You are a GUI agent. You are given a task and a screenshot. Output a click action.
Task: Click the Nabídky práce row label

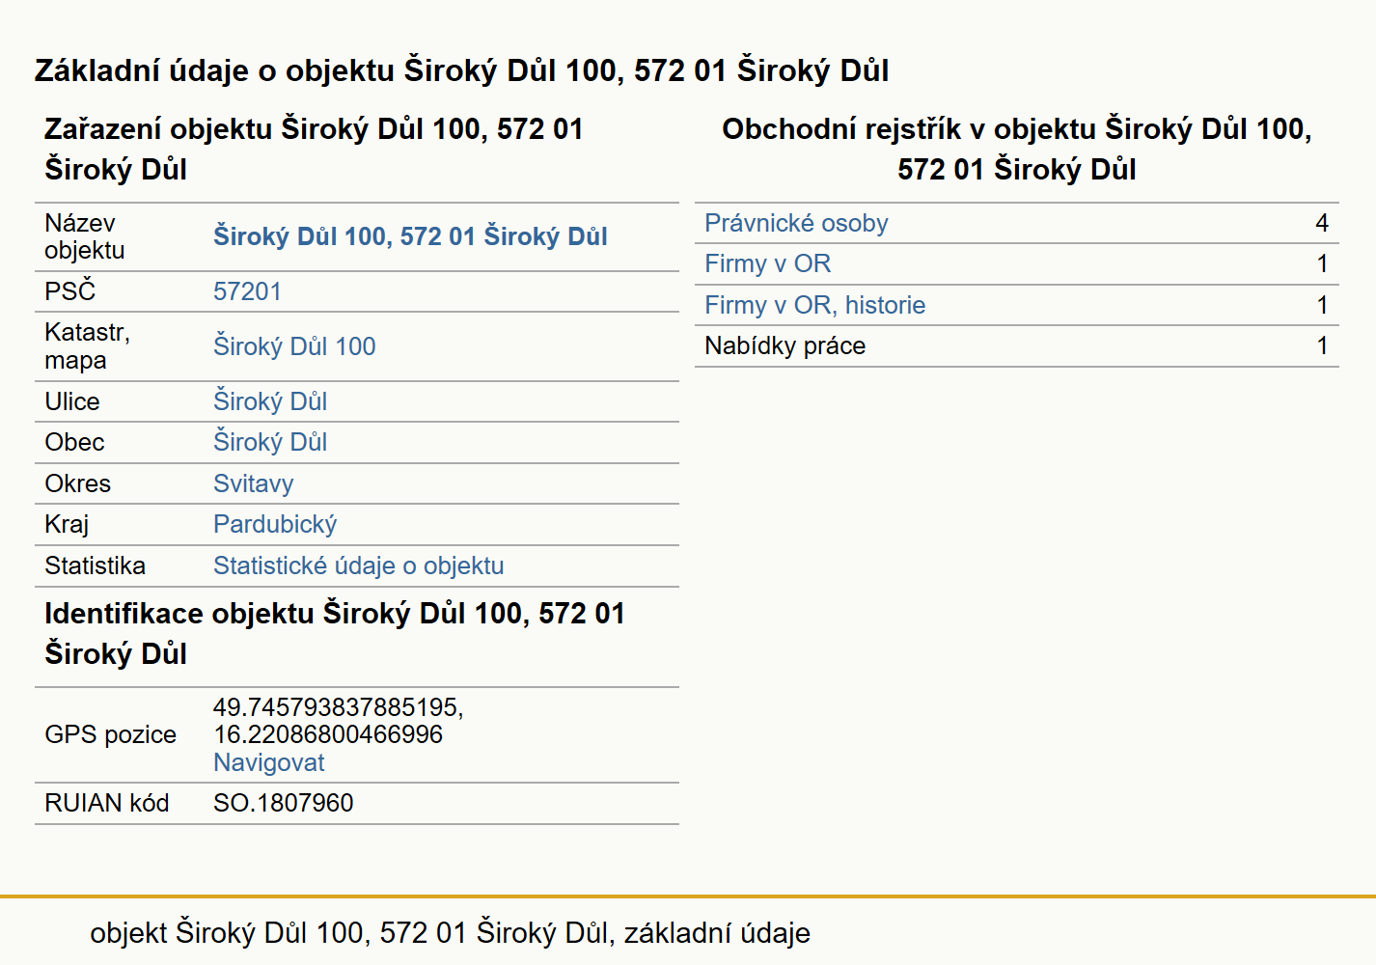784,345
